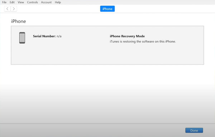
Task: Go forward with the right arrow button
Action: tap(14, 9)
